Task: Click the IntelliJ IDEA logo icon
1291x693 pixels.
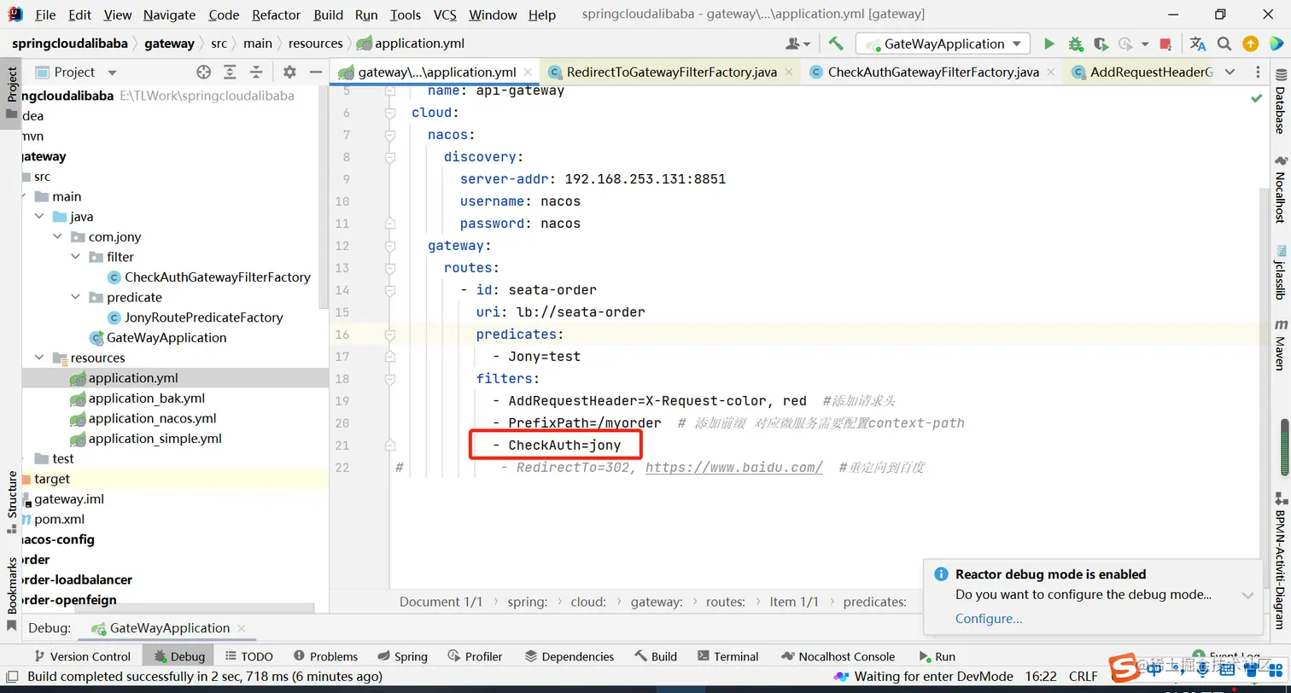Action: (x=15, y=15)
